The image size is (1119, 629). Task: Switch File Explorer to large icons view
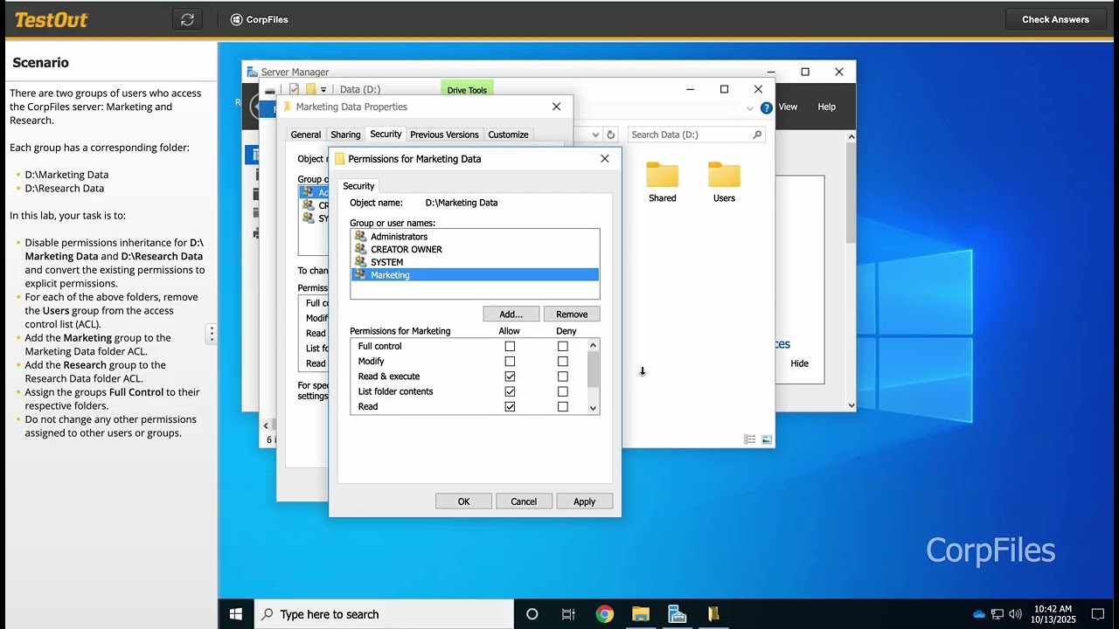click(767, 439)
